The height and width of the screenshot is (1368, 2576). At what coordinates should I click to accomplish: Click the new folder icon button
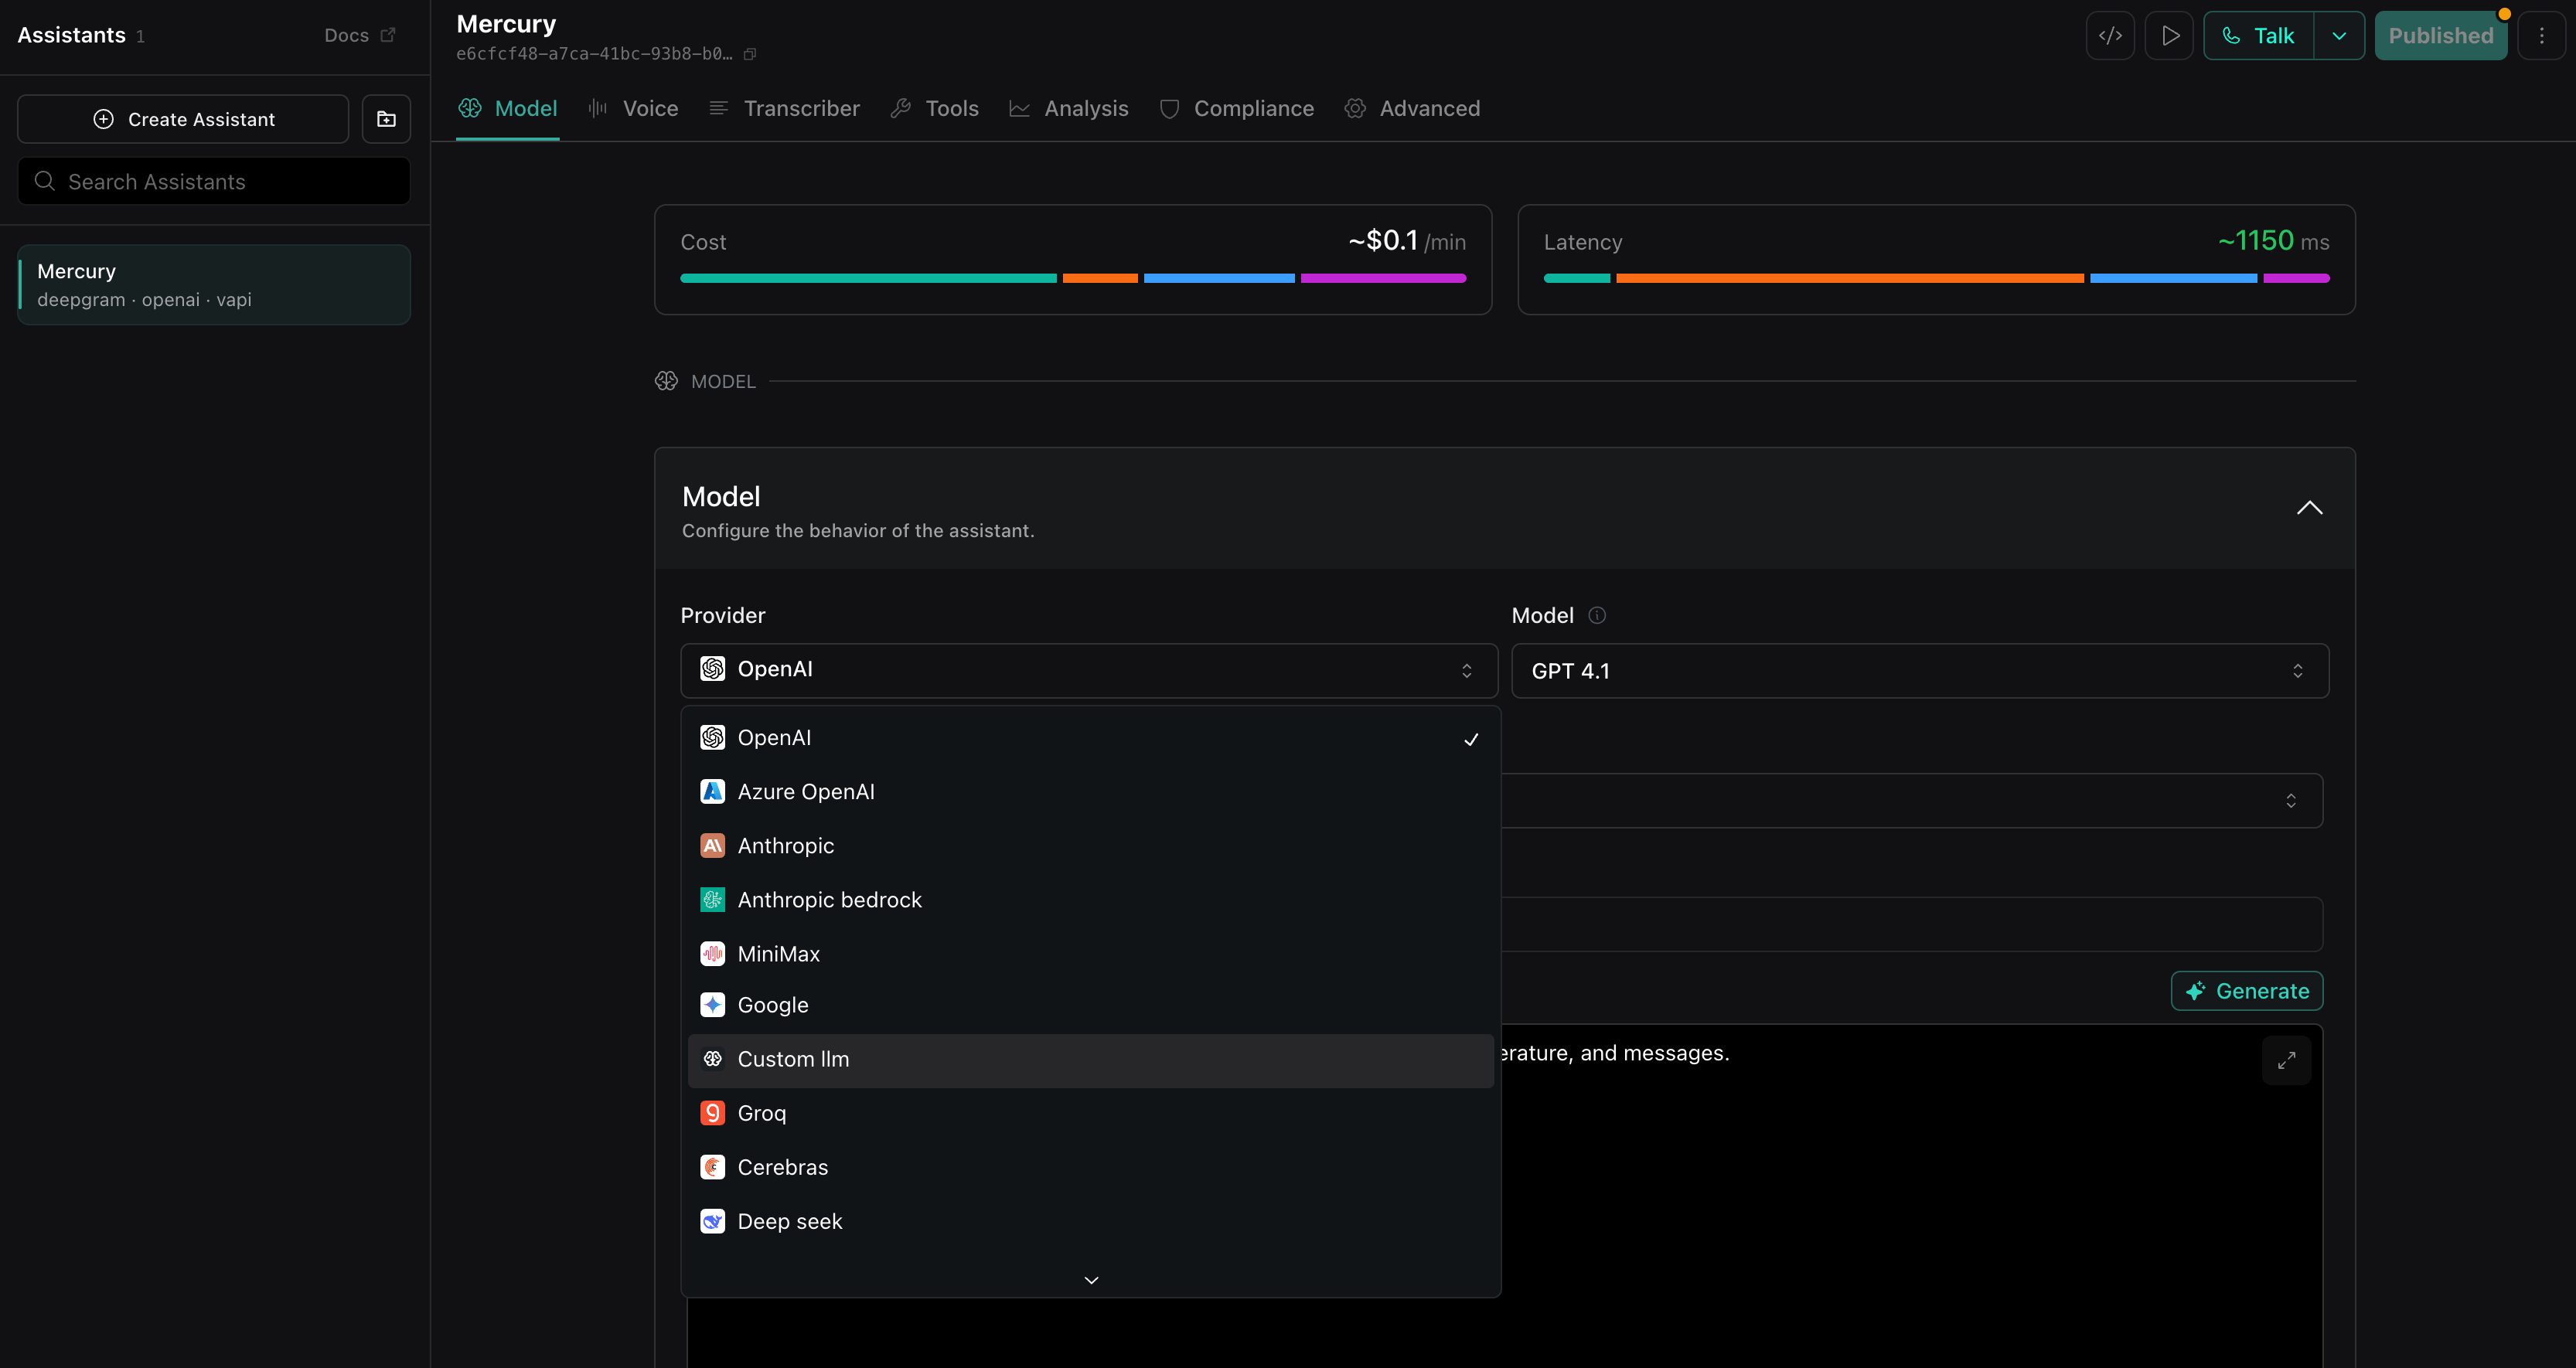click(386, 119)
